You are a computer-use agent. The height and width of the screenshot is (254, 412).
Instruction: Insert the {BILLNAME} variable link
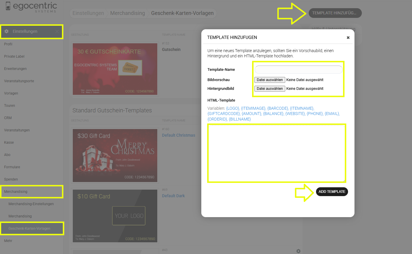240,119
